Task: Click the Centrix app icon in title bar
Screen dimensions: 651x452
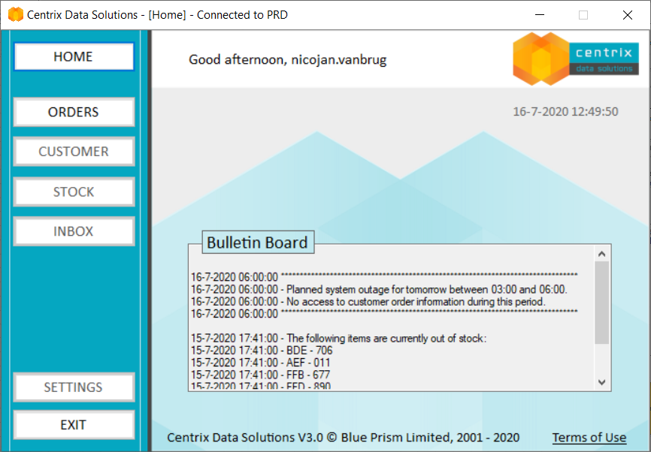Action: (16, 14)
